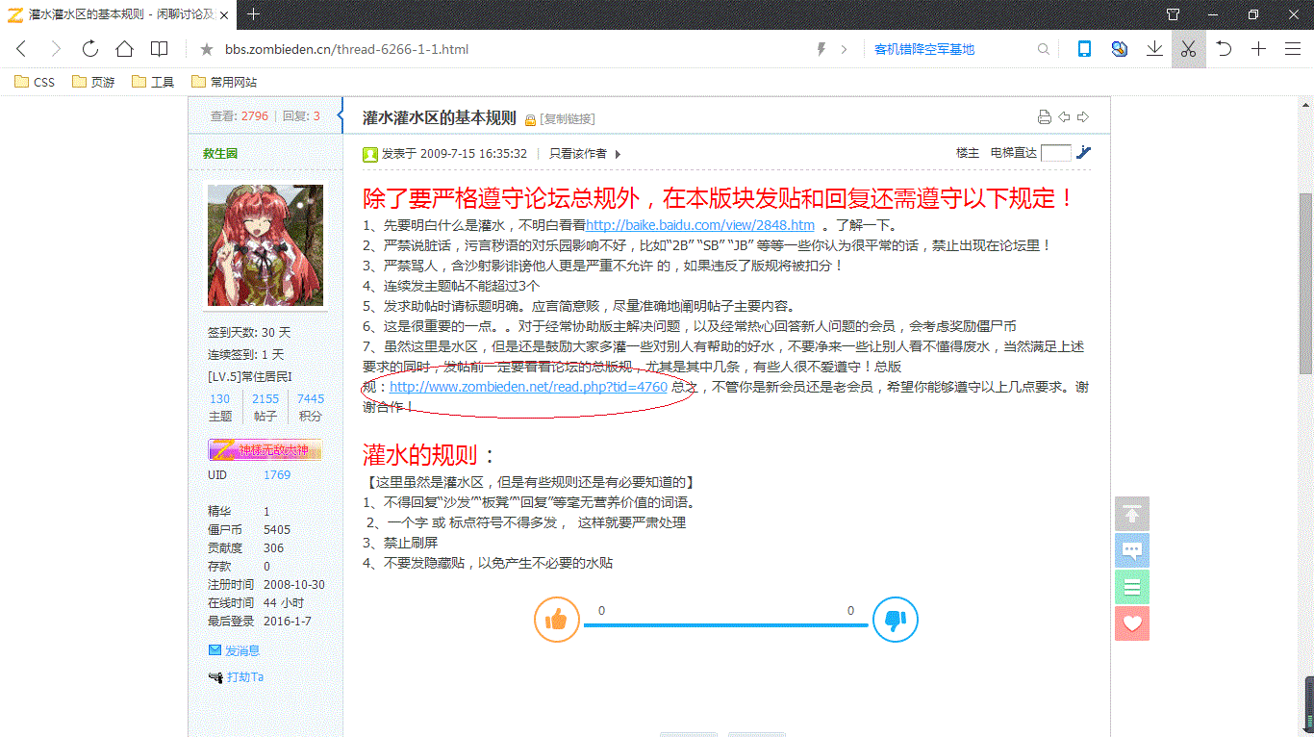Go to previous thread left arrow icon
This screenshot has height=737, width=1314.
pyautogui.click(x=1064, y=117)
